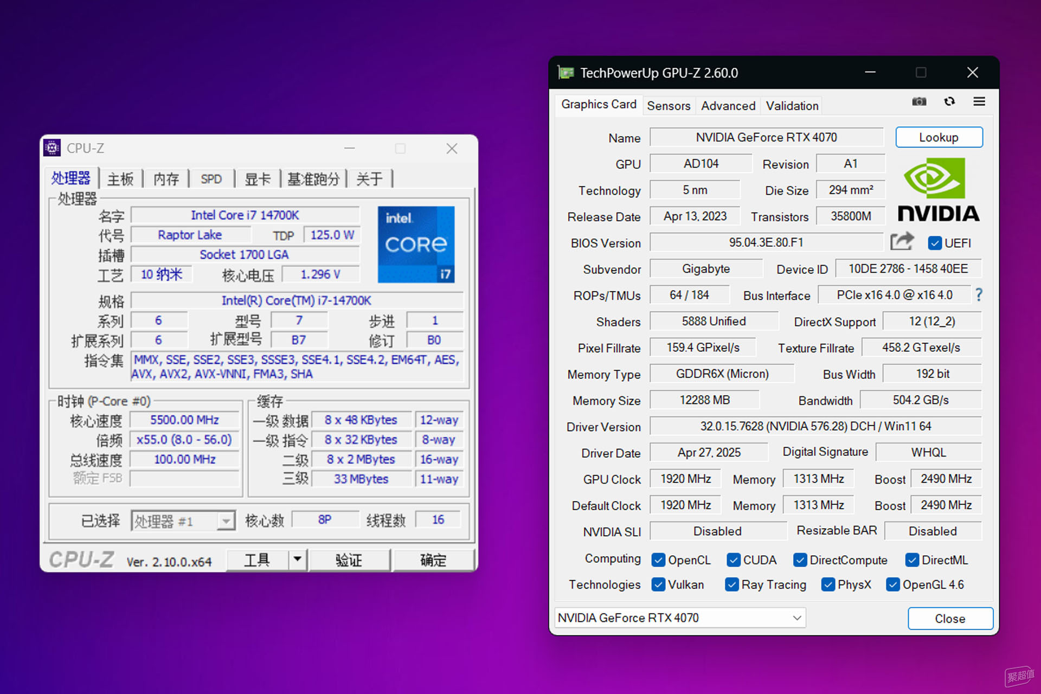Screen dimensions: 1041x694
Task: Click the GPU Name field
Action: pyautogui.click(x=766, y=137)
